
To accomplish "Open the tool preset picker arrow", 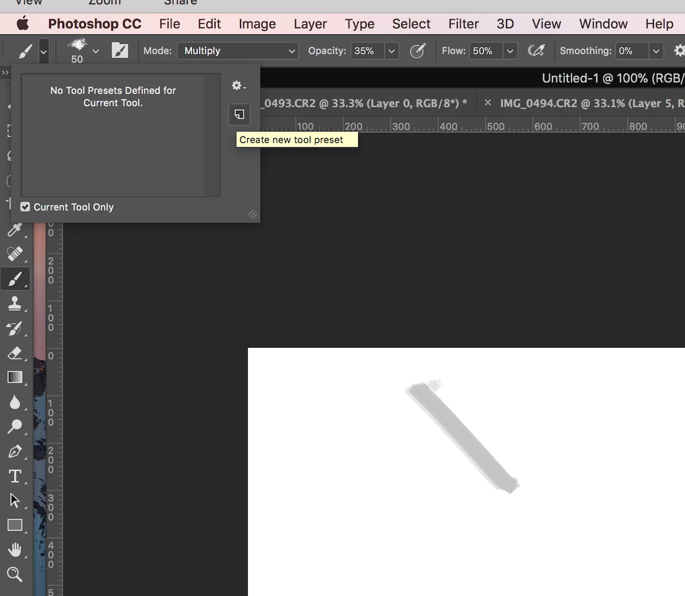I will point(43,52).
